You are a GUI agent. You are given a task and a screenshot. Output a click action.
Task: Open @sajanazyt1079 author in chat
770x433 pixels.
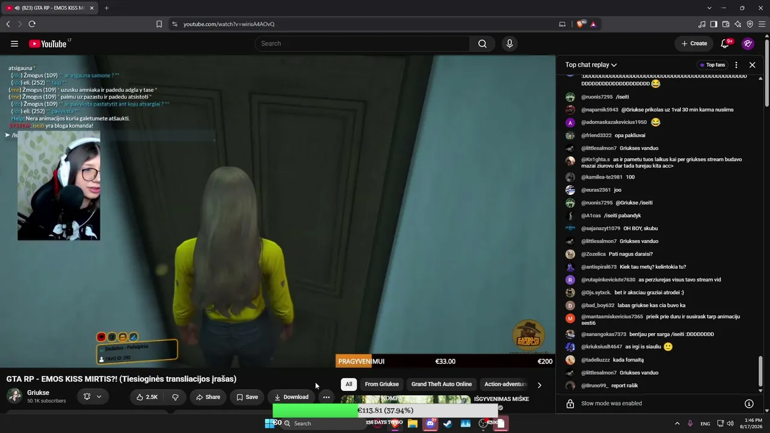click(x=600, y=229)
